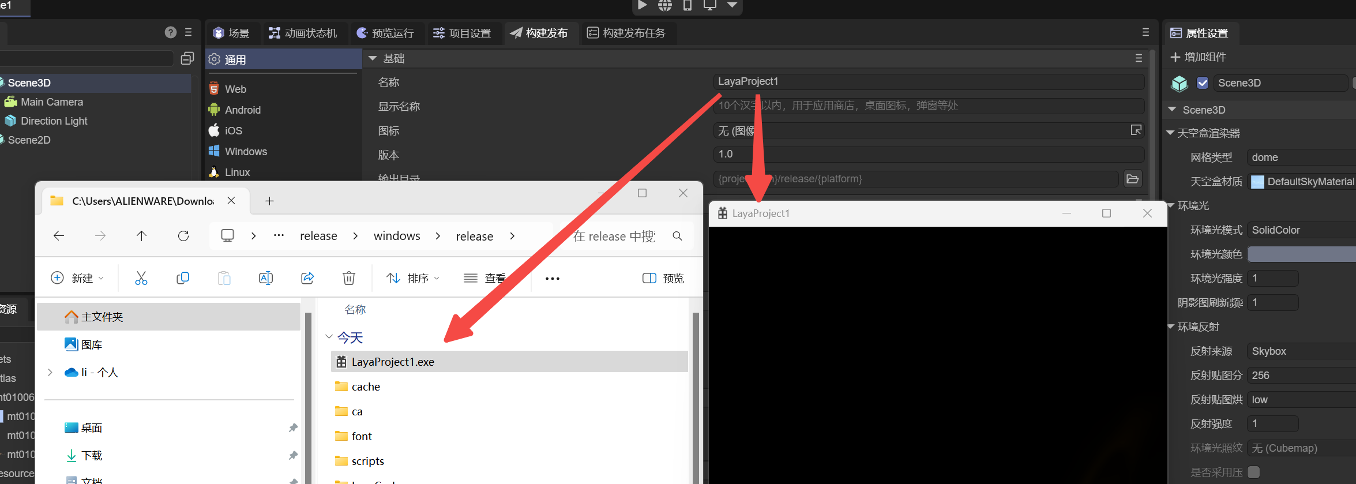Switch to the 项目设置 tab
This screenshot has width=1356, height=484.
pos(462,33)
